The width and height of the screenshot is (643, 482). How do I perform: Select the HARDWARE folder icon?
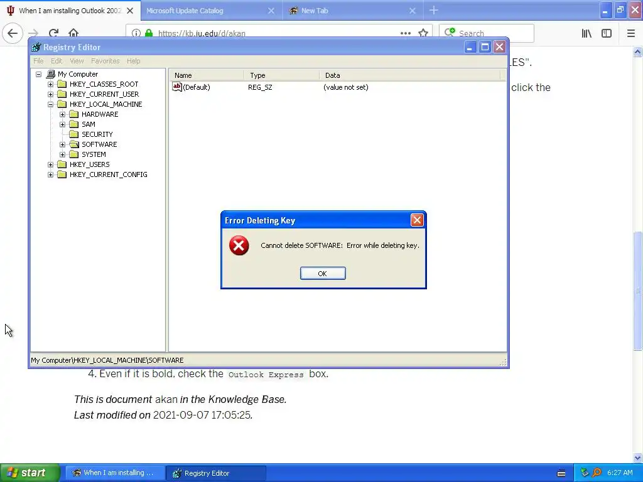[x=74, y=114]
